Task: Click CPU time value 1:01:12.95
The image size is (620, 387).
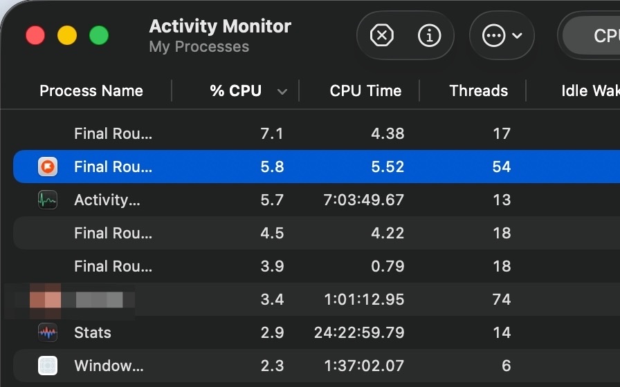Action: tap(364, 299)
